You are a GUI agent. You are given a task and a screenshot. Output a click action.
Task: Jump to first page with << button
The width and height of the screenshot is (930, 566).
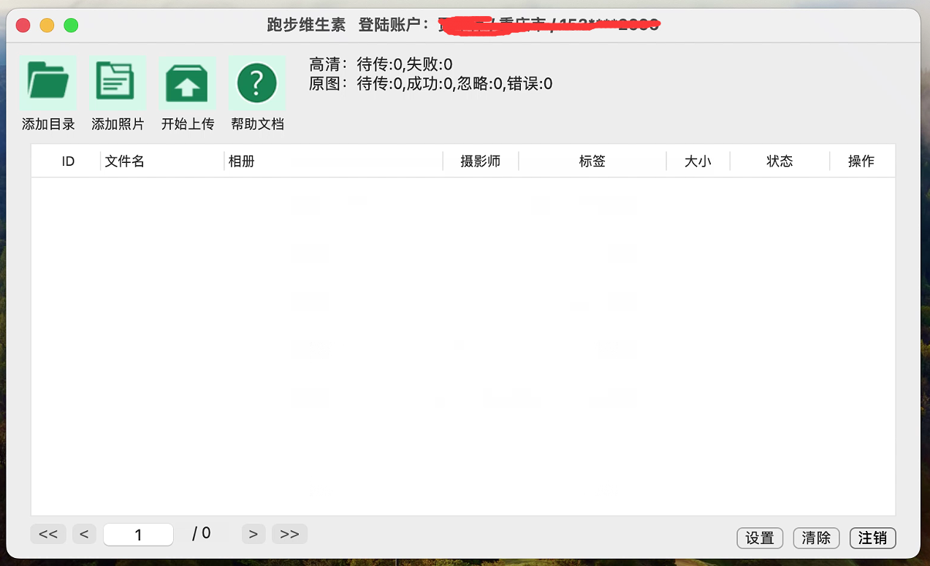[48, 534]
